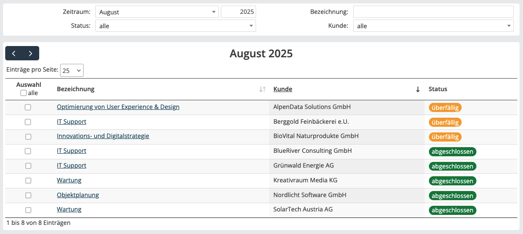Sort by Kunde column down arrow
523x234 pixels.
[418, 89]
